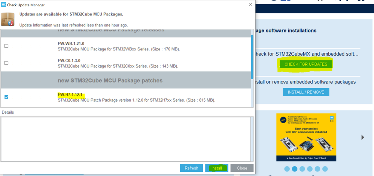Click the package box update icon
Image resolution: width=374 pixels, height=176 pixels.
[7, 19]
